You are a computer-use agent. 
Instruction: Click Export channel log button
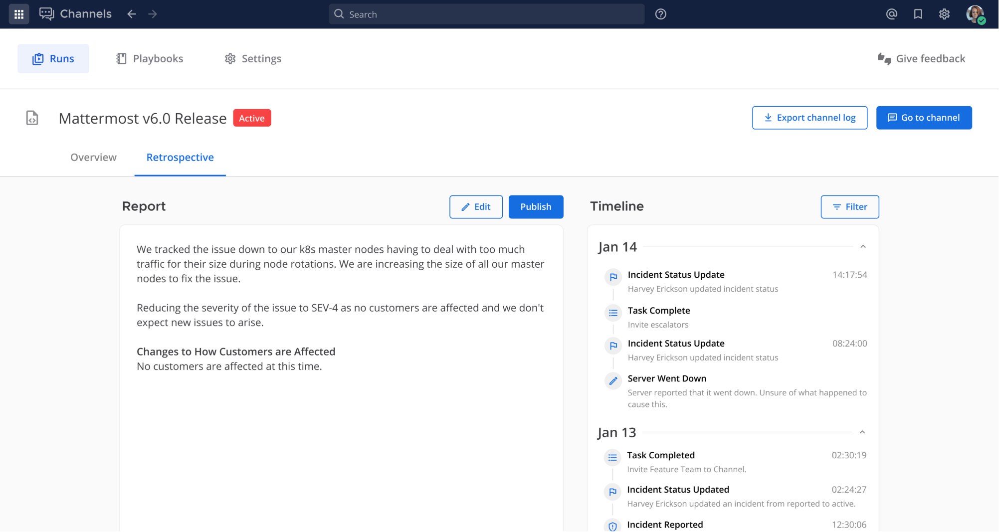(809, 118)
